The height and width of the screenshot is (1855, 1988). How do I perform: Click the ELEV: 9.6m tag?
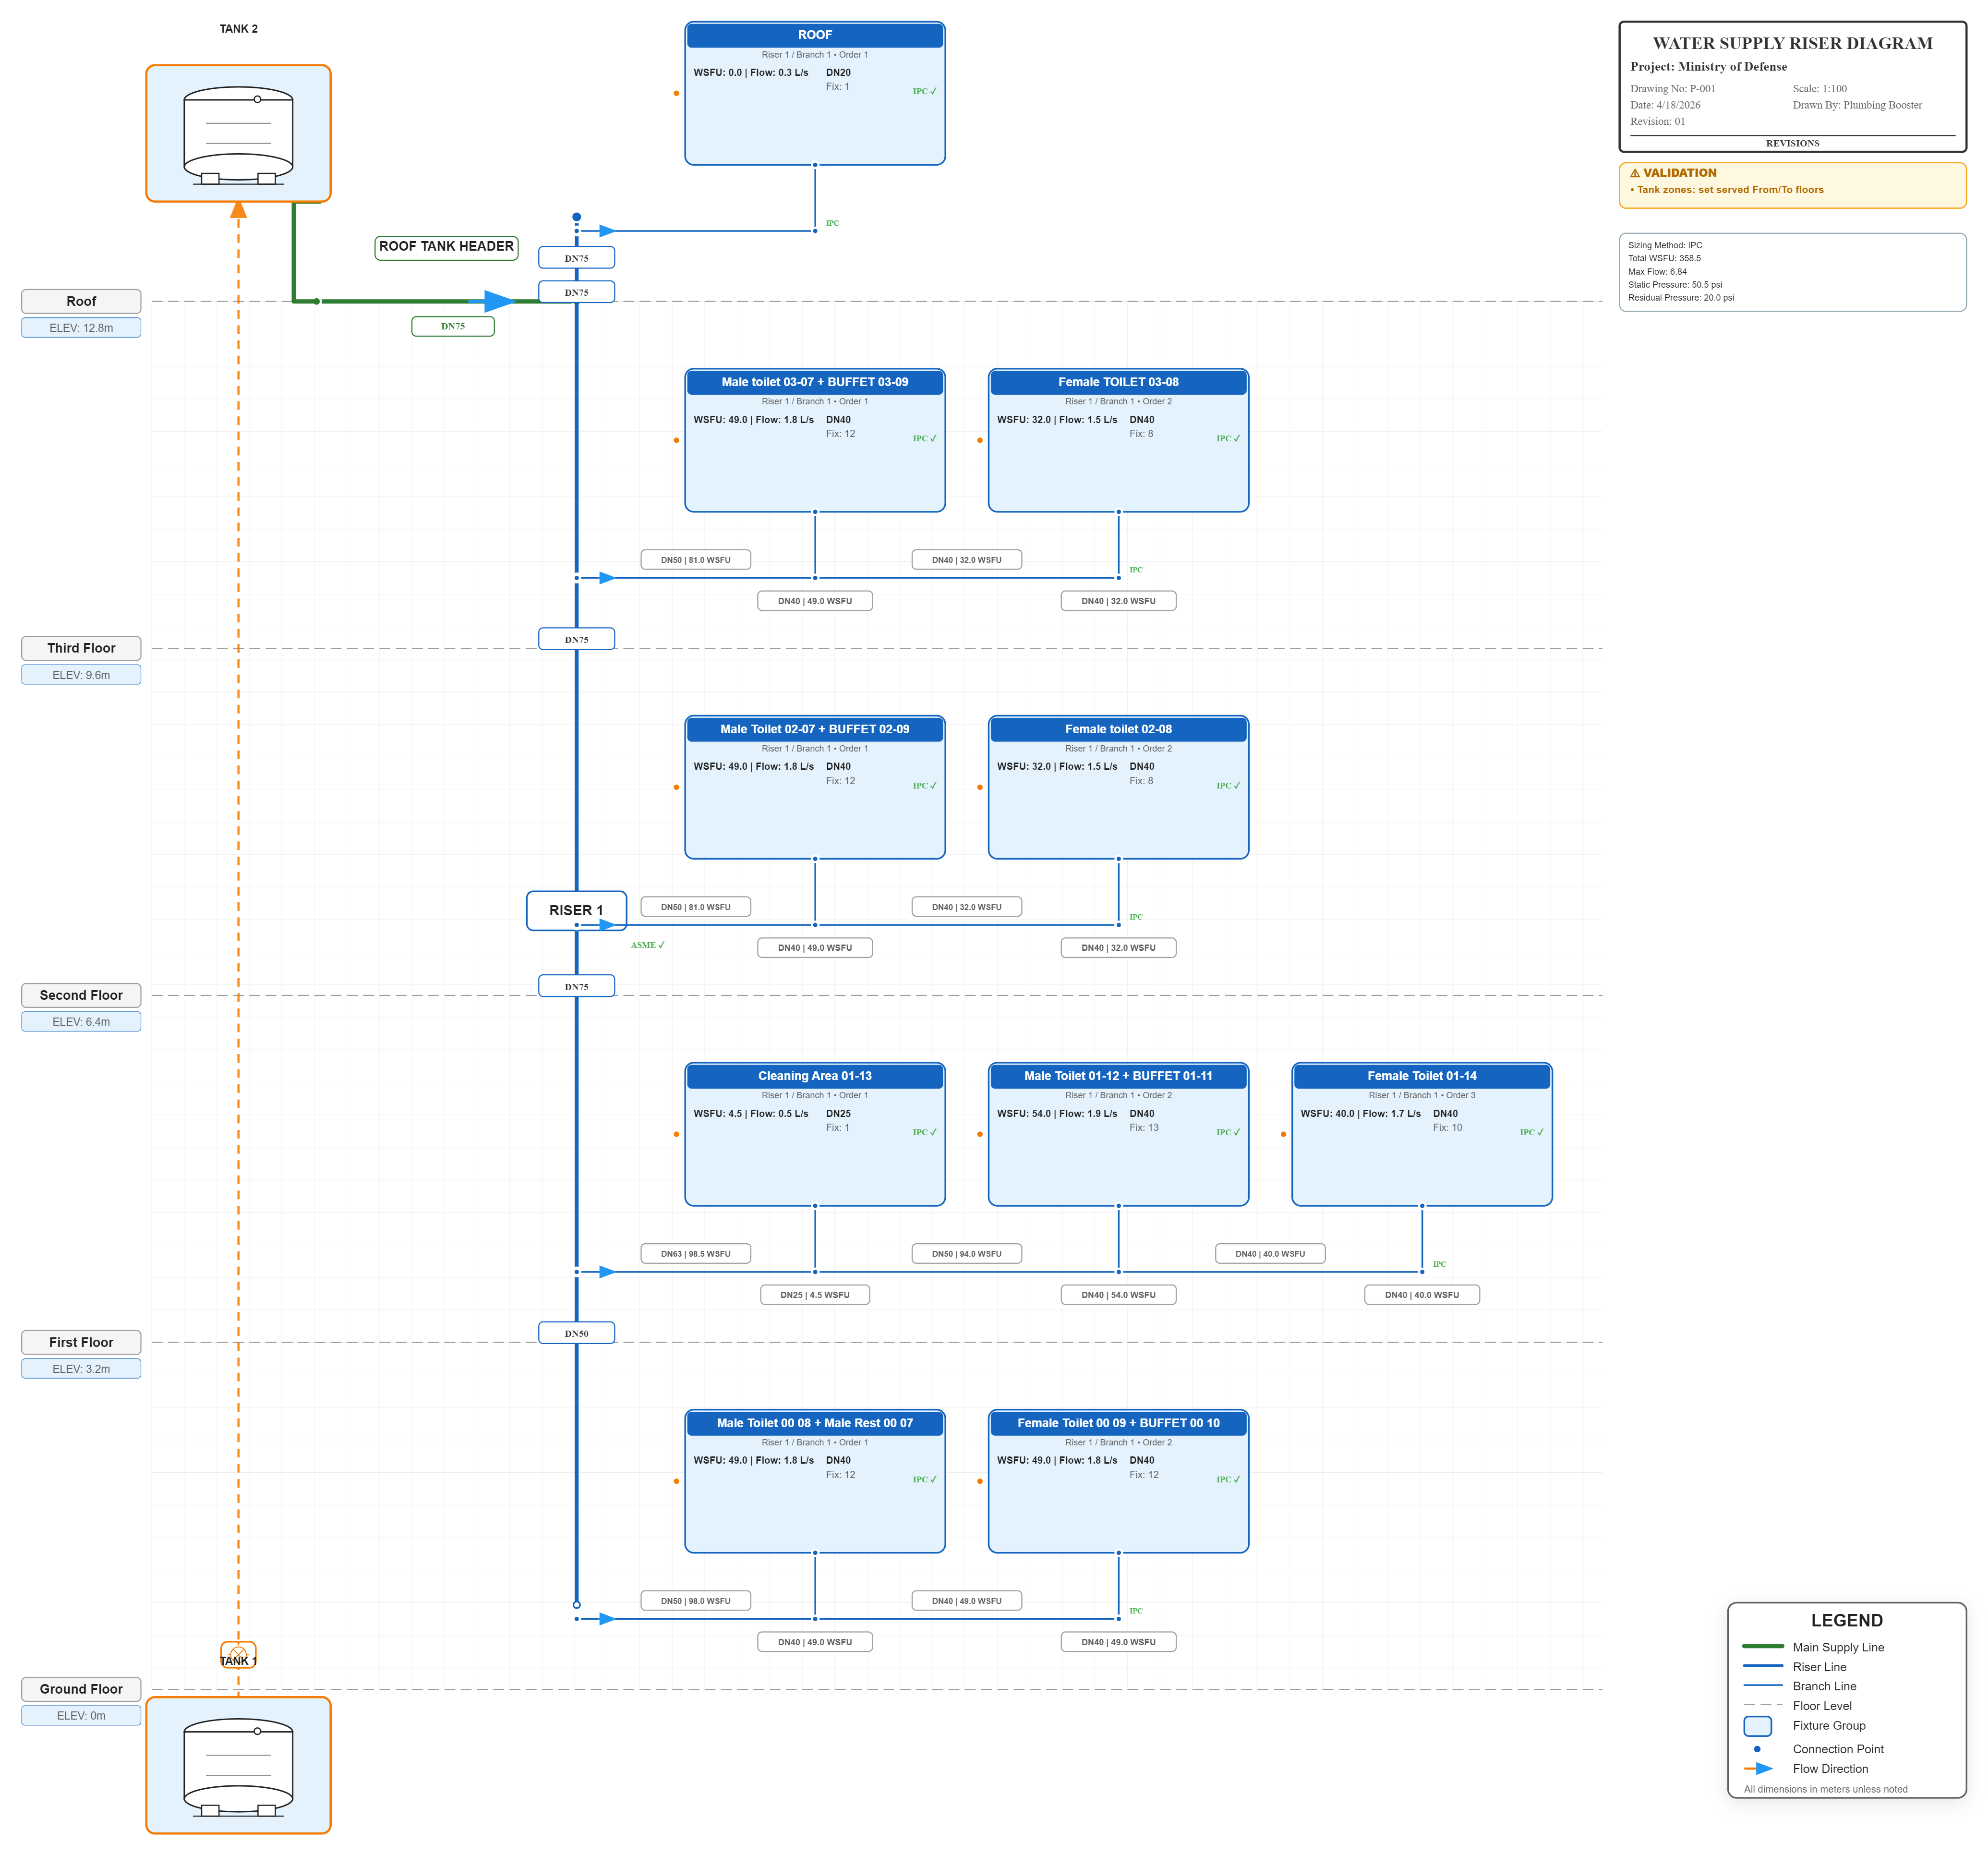tap(81, 675)
